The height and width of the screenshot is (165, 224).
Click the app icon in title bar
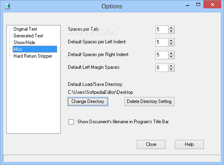[x=7, y=6]
